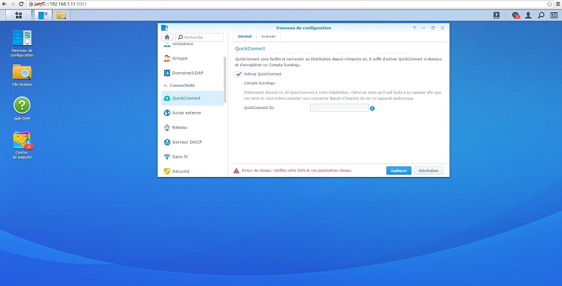Click the QuickConnect ID info icon
The width and height of the screenshot is (562, 286).
[372, 108]
